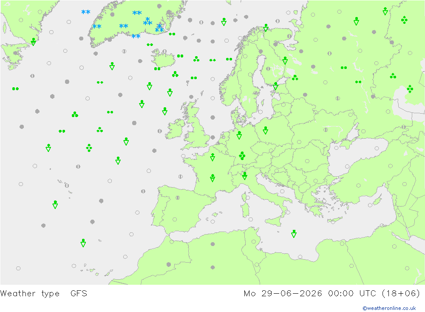Click the leftmost snow symbol west of Greenland
This screenshot has width=425, height=312.
coord(86,12)
